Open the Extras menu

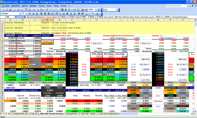point(49,6)
